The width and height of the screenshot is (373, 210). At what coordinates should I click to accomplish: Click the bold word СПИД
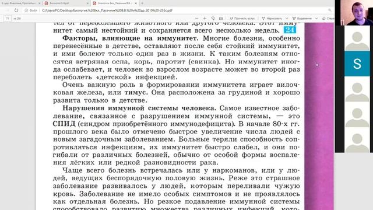pos(64,124)
